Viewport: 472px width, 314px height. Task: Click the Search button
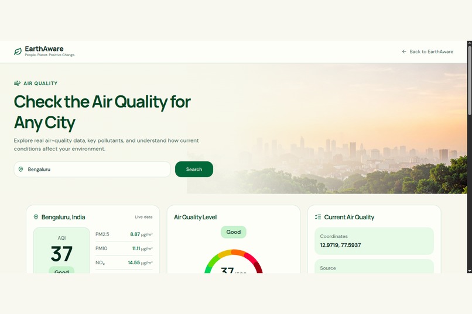(194, 169)
